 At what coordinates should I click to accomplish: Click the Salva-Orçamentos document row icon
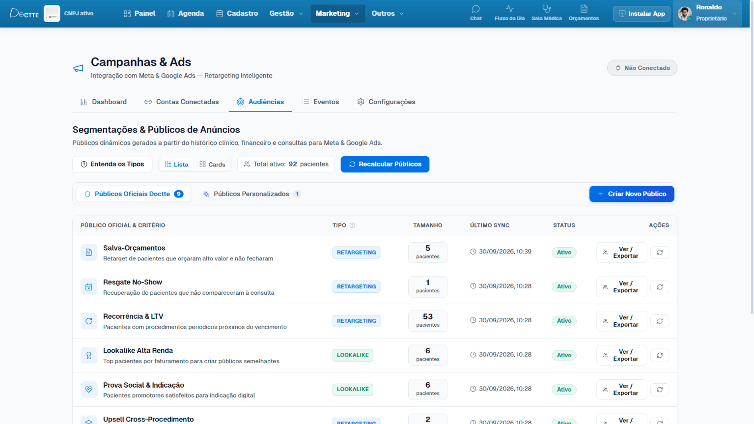[x=89, y=253]
